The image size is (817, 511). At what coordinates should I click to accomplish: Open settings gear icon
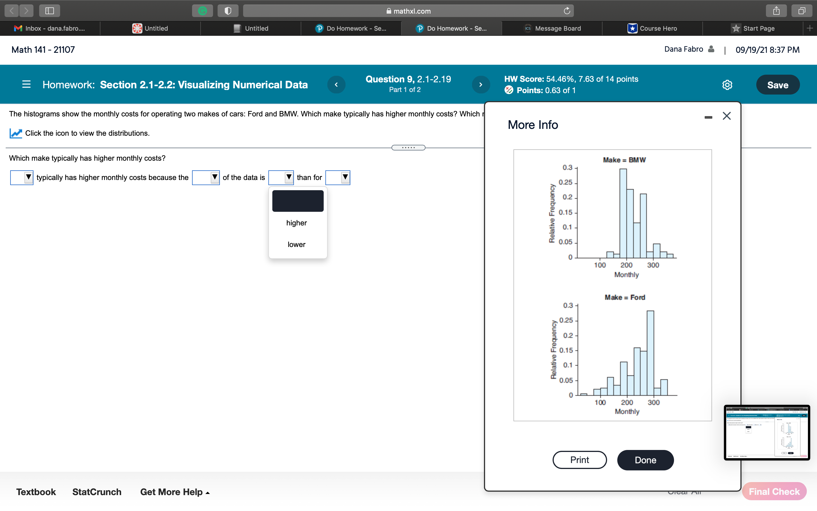(727, 85)
